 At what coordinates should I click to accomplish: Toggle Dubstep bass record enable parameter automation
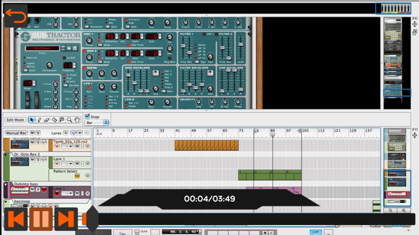tap(44, 189)
